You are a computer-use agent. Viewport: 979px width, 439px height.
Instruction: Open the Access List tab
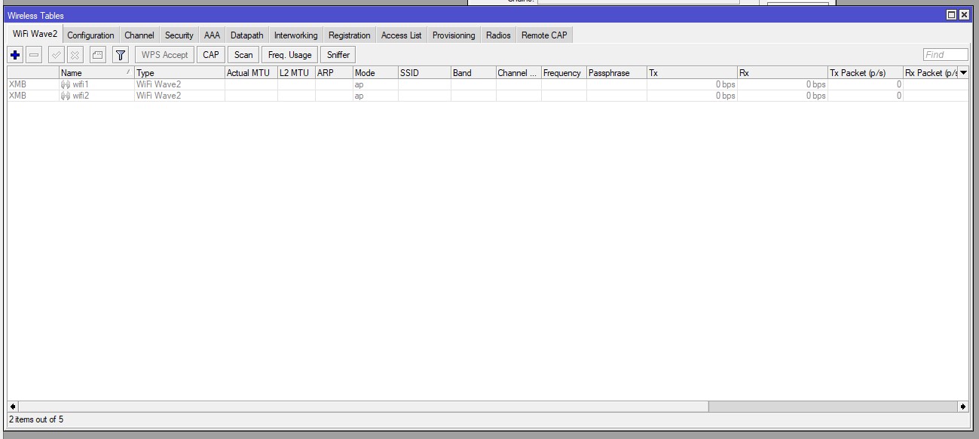[401, 35]
